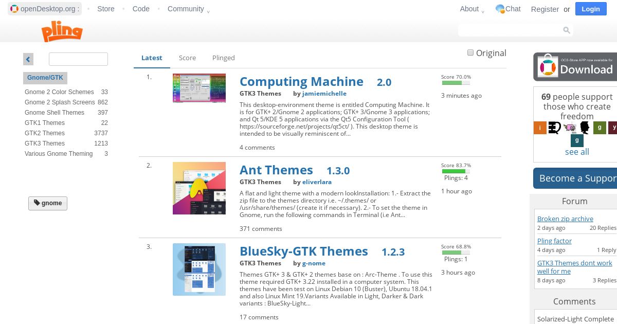Open Ant Themes thumbnail image
Image resolution: width=617 pixels, height=324 pixels.
pos(199,188)
